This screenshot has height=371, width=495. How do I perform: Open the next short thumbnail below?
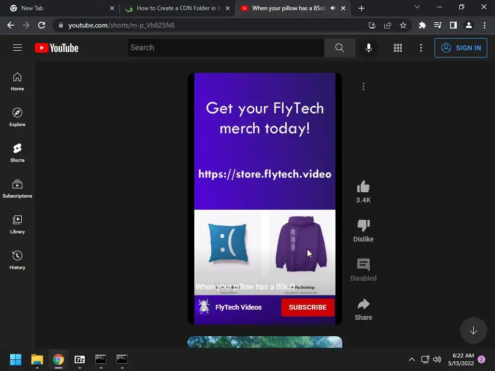265,342
